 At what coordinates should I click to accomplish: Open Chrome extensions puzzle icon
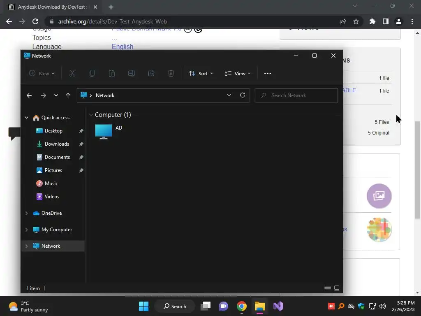[372, 21]
